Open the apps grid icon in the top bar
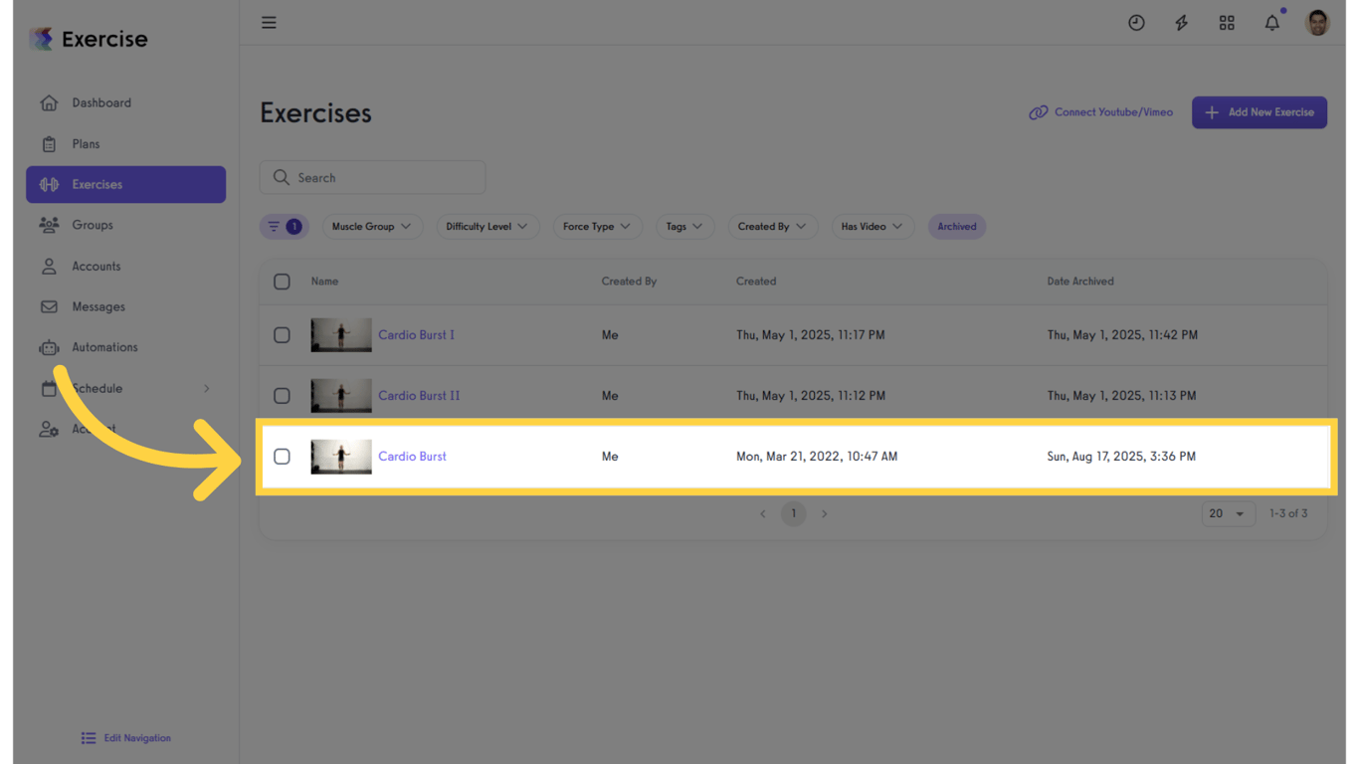1359x764 pixels. [1227, 22]
